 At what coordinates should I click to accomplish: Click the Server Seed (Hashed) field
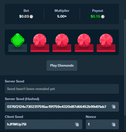point(62,107)
